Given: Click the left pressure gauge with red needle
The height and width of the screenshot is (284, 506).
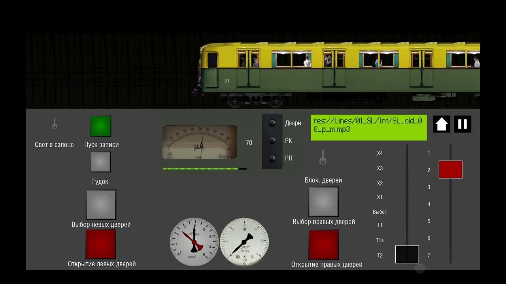Looking at the screenshot, I should pyautogui.click(x=194, y=241).
